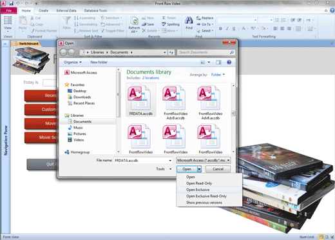Click the Forward arrow in Open dialog
Viewport: 335px width, 240px height.
72,52
